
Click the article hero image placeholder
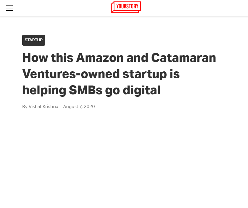point(124,159)
